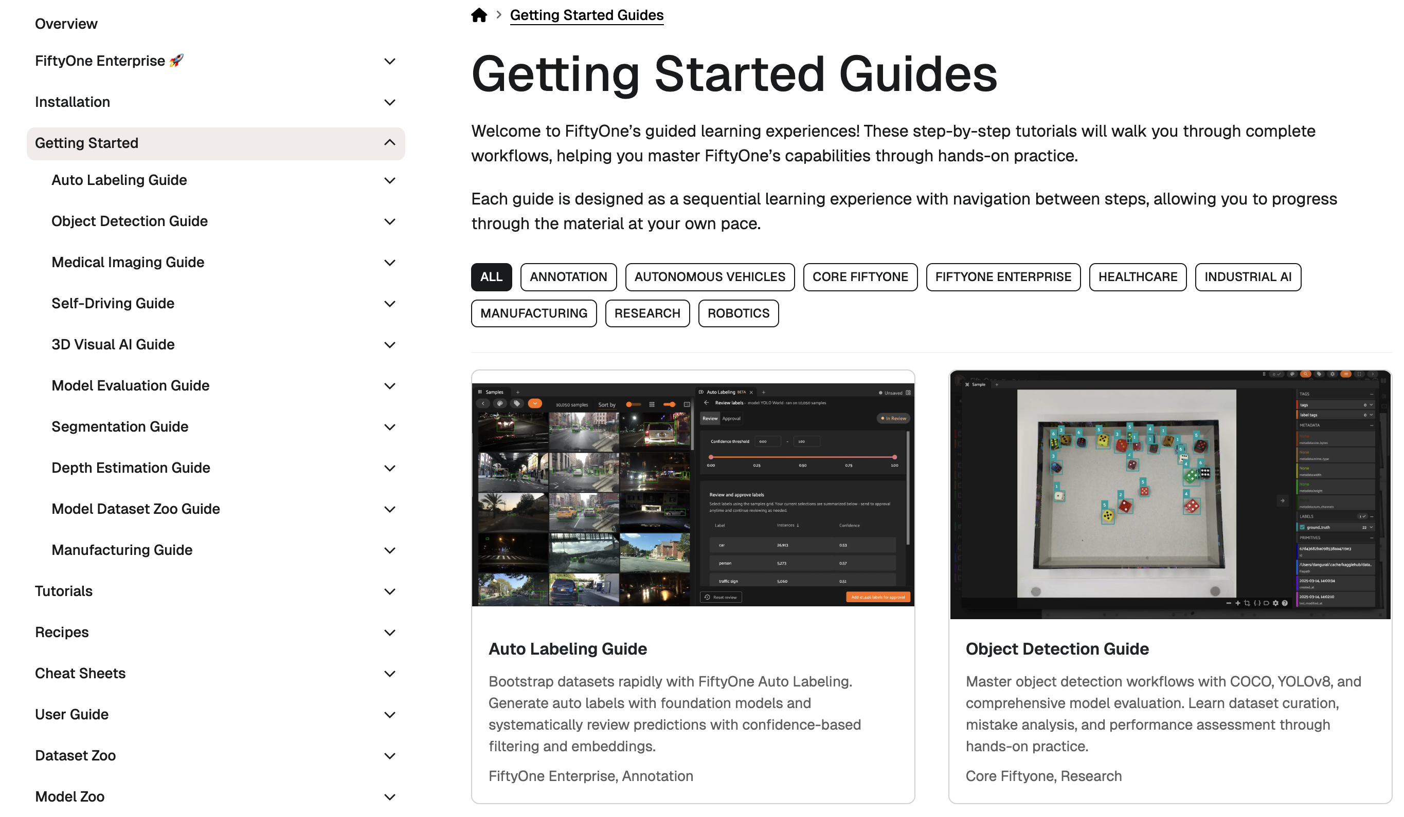The width and height of the screenshot is (1404, 817).
Task: Filter guides by INDUSTRIAL AI tag
Action: tap(1248, 277)
